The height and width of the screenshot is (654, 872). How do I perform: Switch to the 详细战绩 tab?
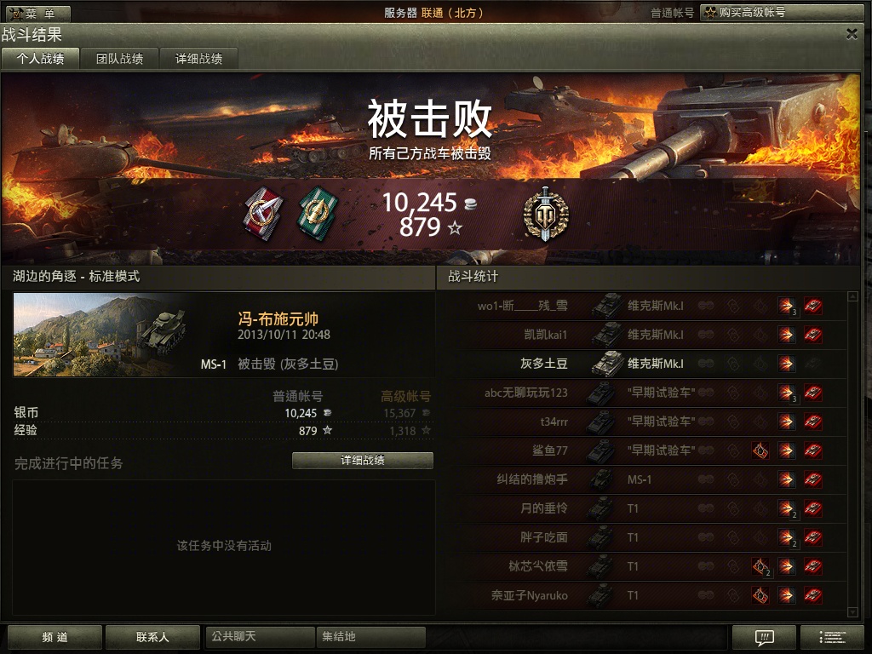(199, 59)
